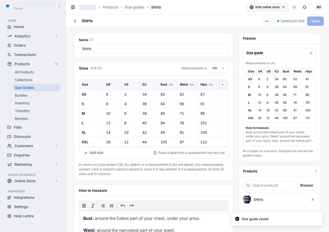
Task: Open notifications bell
Action: (305, 7)
